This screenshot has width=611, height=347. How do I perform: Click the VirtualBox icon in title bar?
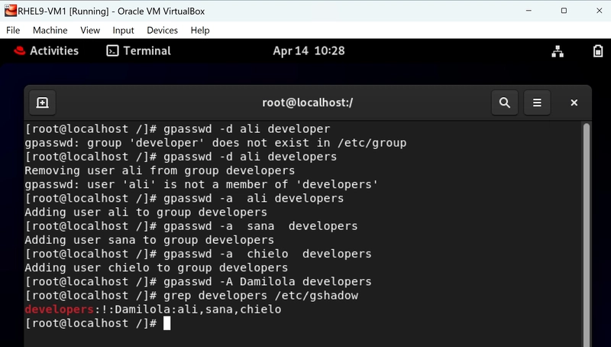pyautogui.click(x=11, y=11)
